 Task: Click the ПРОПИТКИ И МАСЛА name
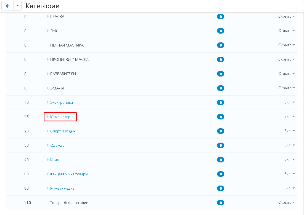[x=69, y=59]
